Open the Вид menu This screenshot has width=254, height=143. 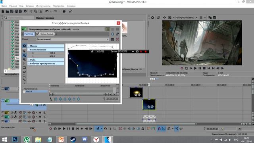[x=21, y=6]
